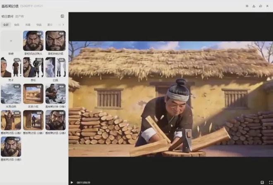Click the plus tile to create new asset

click(11, 41)
